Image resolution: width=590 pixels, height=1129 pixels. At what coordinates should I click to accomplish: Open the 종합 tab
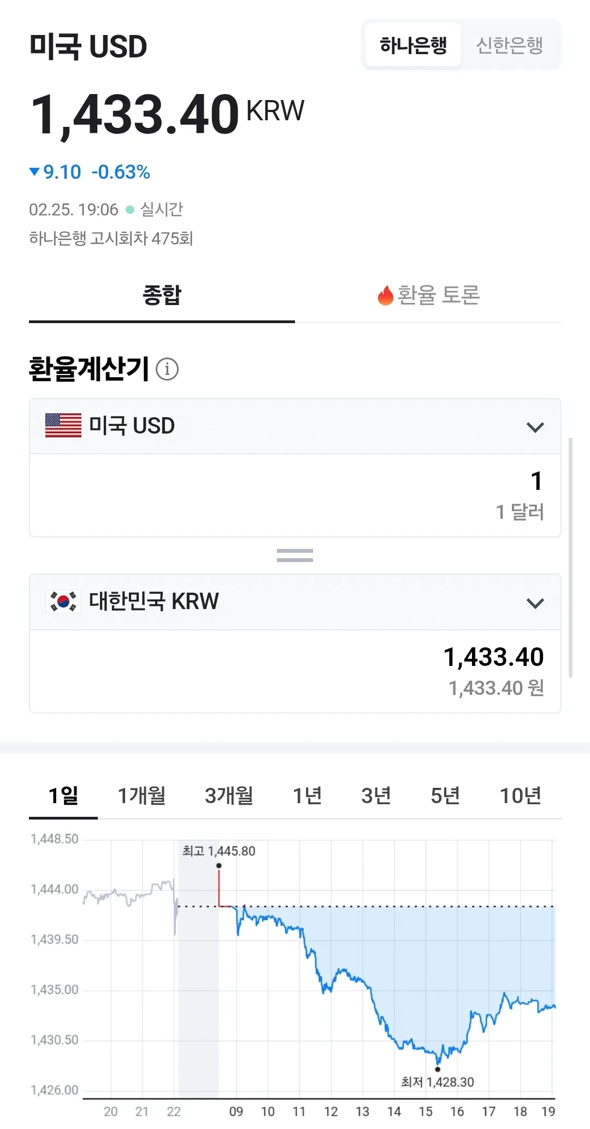coord(162,295)
